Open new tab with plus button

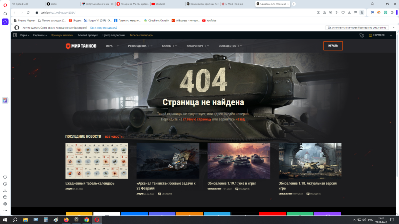pos(294,4)
